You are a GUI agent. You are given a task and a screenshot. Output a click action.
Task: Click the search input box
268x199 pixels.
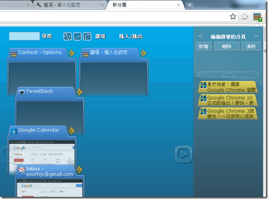24,36
